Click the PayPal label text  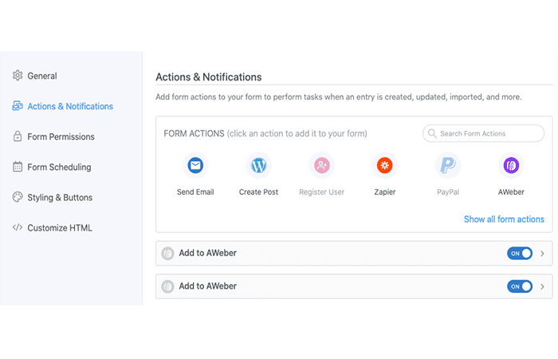pos(448,192)
